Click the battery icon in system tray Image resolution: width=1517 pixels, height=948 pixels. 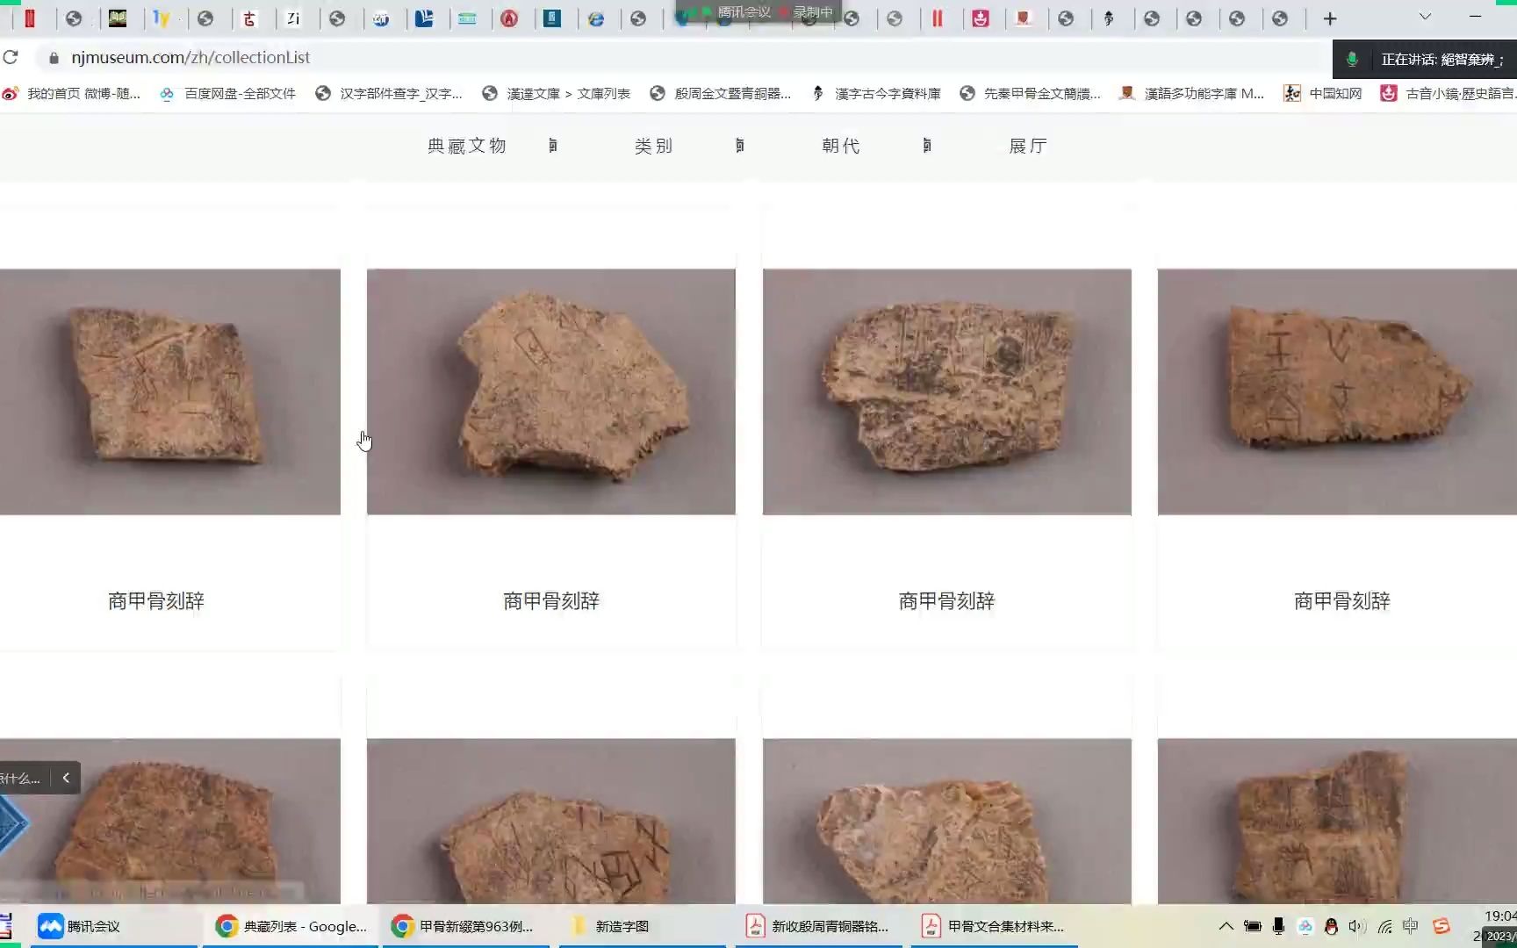click(x=1253, y=926)
